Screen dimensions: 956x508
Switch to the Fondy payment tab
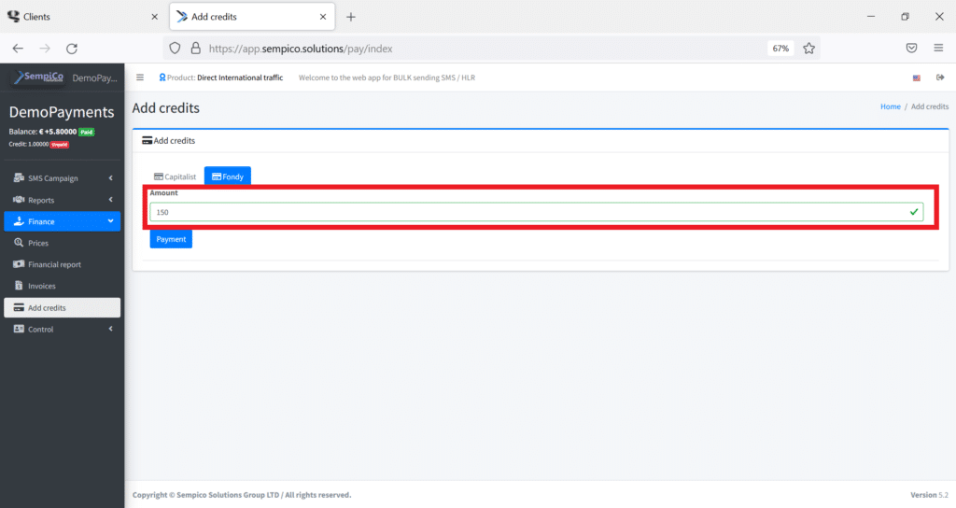[228, 176]
